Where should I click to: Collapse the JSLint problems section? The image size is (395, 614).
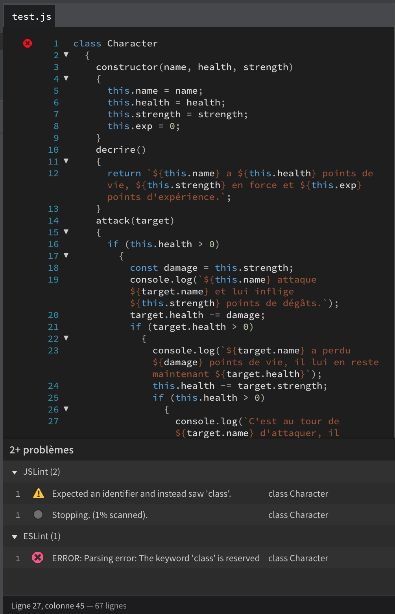coord(15,472)
